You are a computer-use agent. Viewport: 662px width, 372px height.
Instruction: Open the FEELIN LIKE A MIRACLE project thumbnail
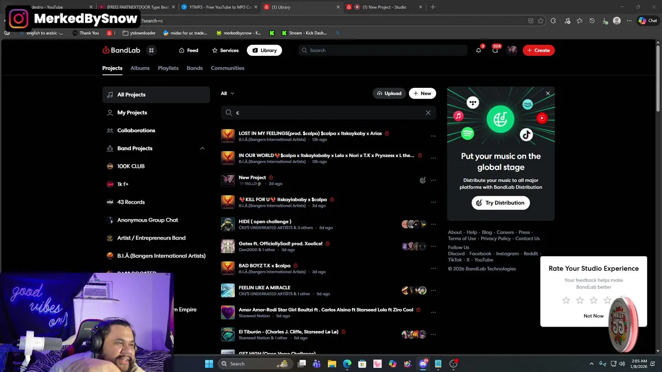(x=228, y=290)
